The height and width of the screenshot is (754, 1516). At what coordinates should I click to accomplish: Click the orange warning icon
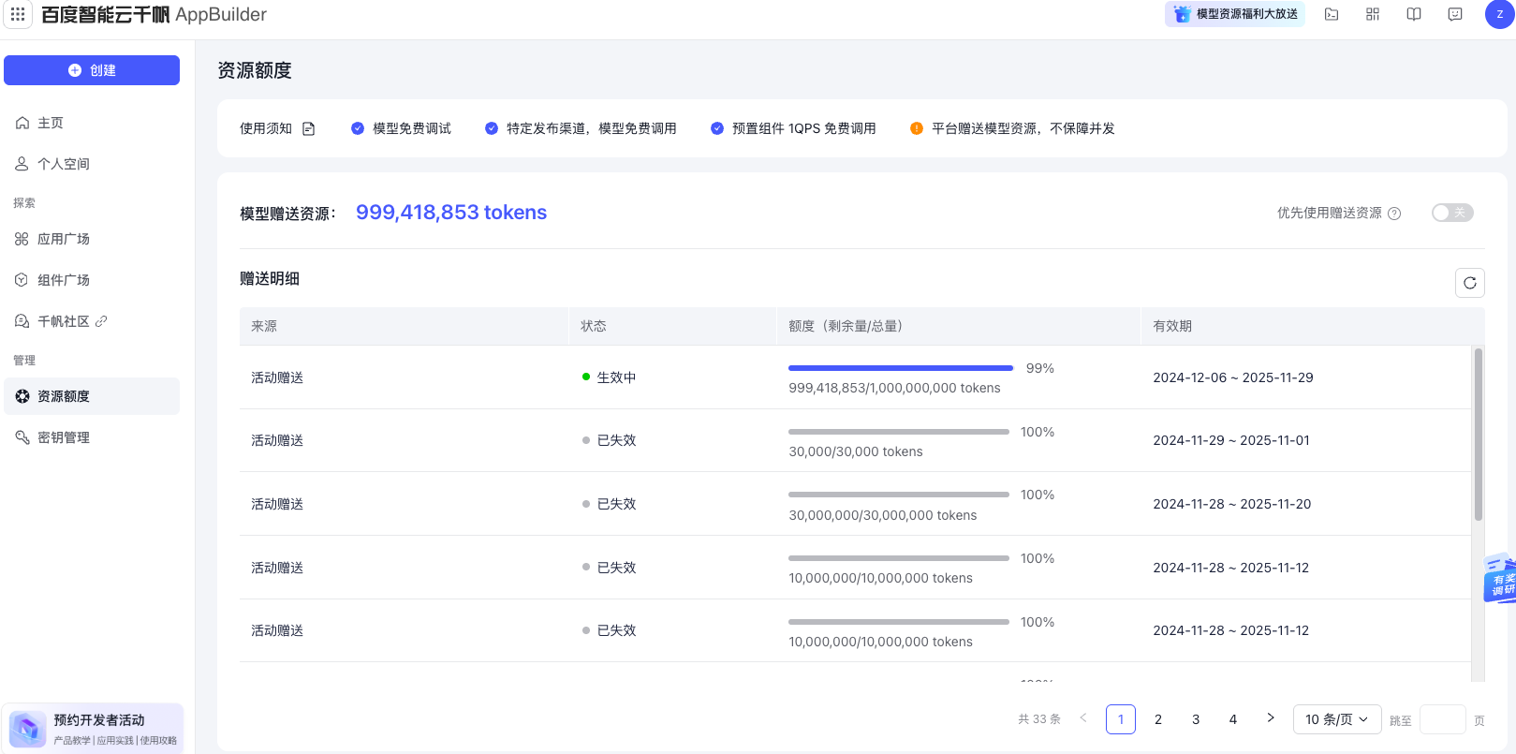tap(917, 128)
